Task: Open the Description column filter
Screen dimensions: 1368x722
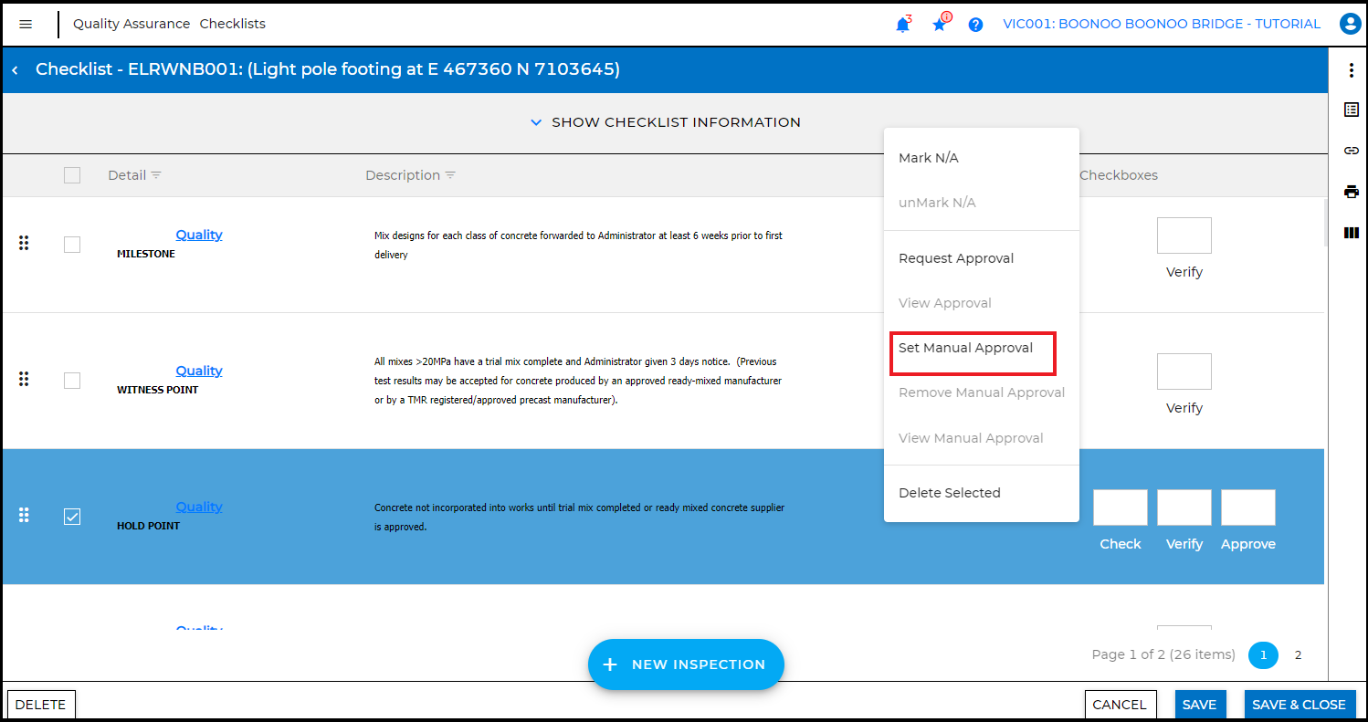Action: [450, 175]
